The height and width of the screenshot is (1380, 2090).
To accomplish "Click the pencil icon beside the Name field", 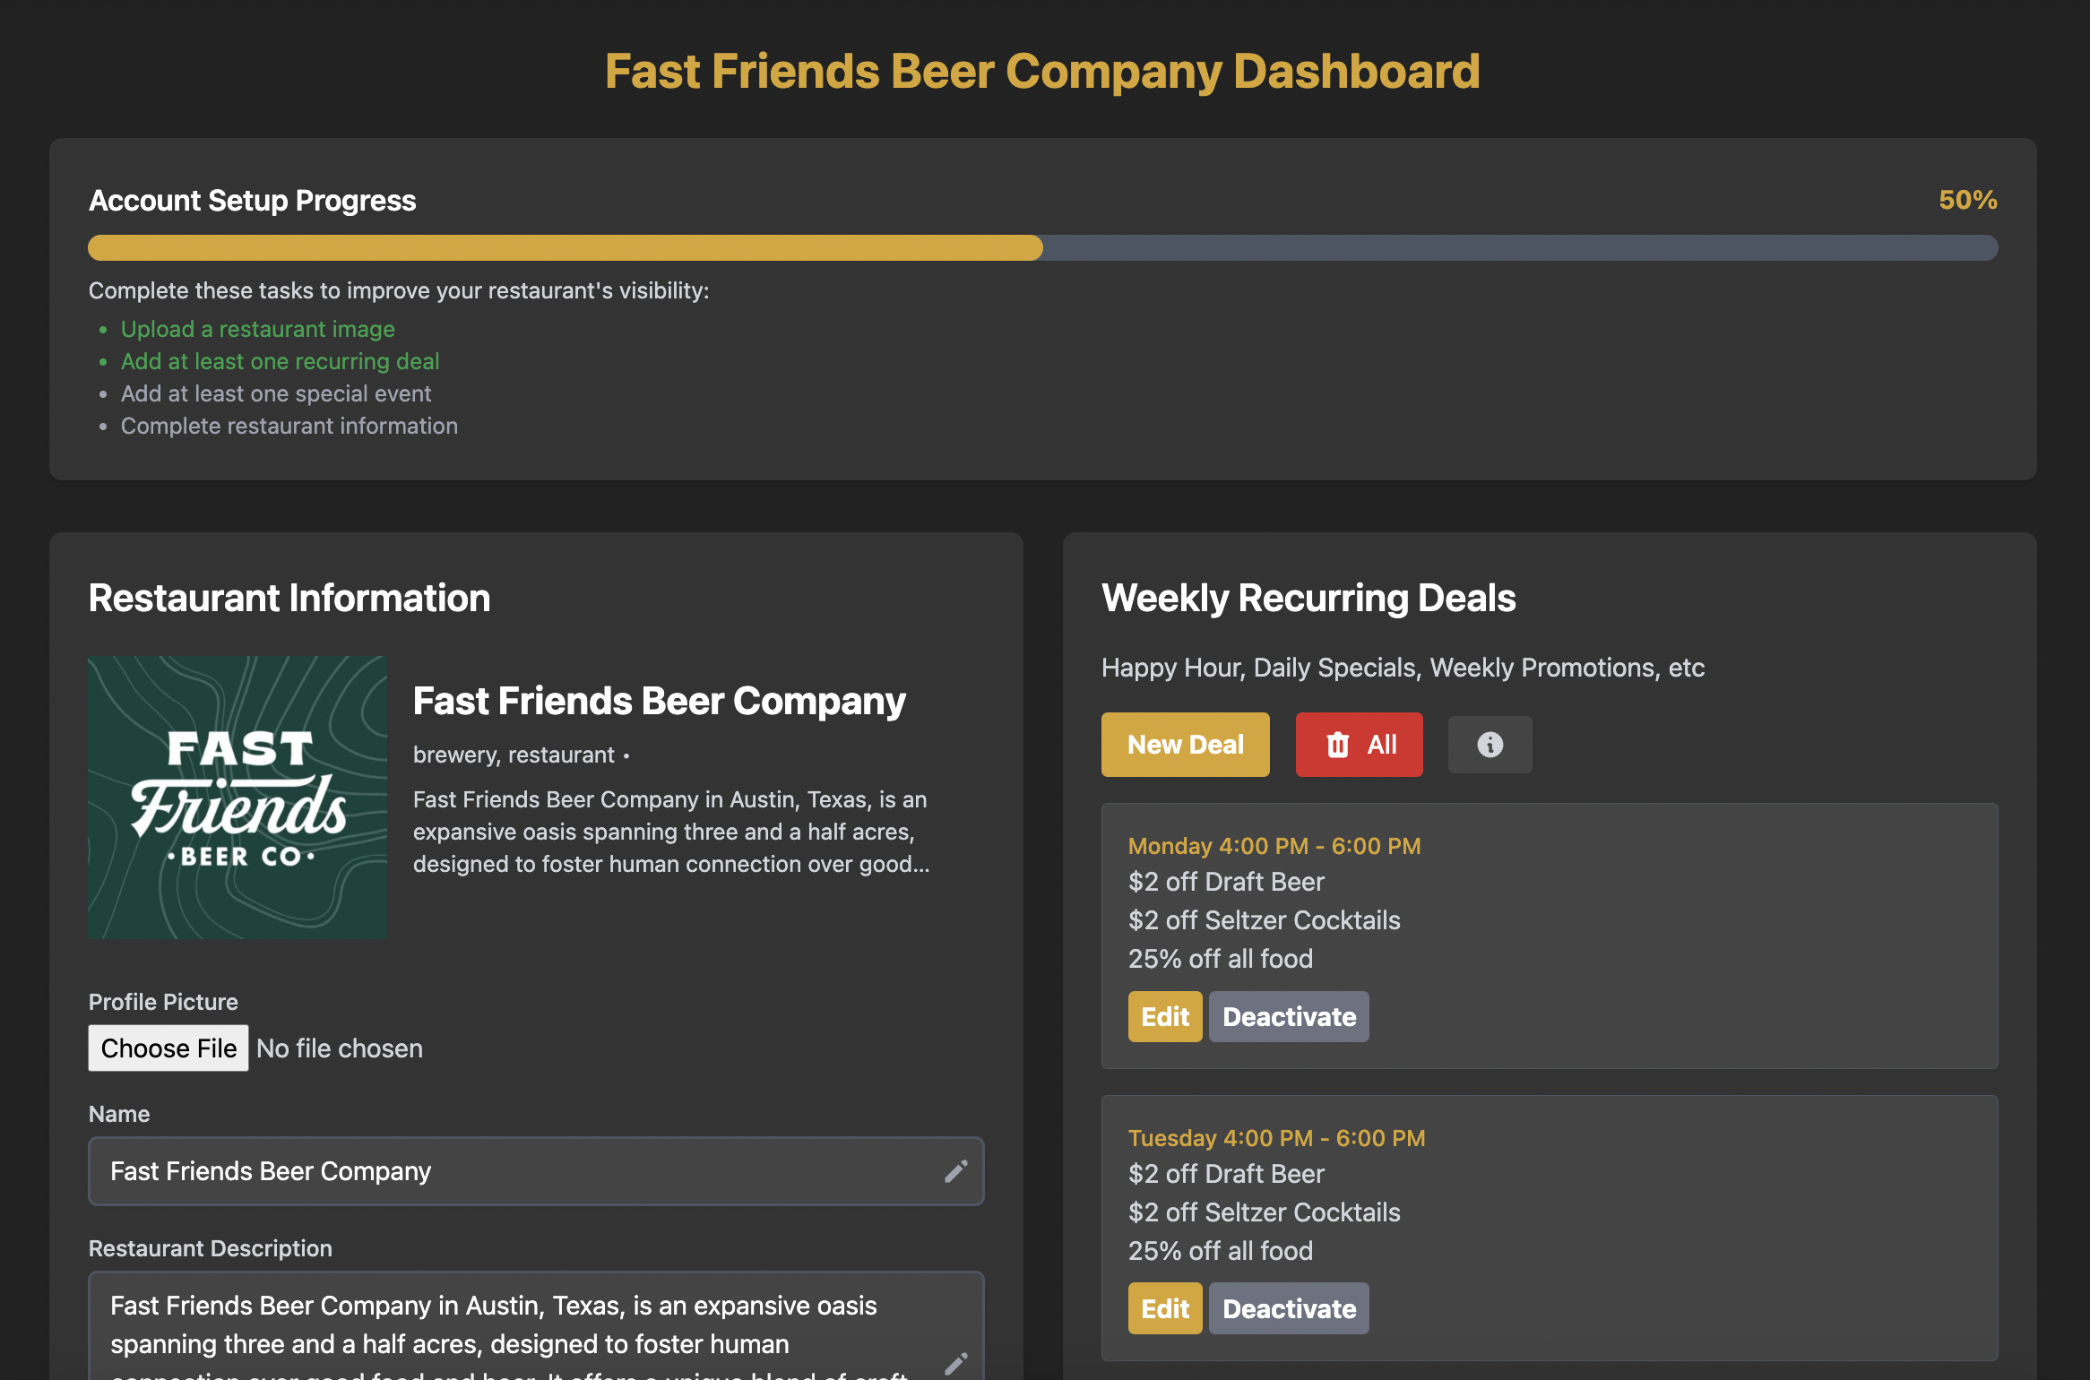I will coord(956,1171).
